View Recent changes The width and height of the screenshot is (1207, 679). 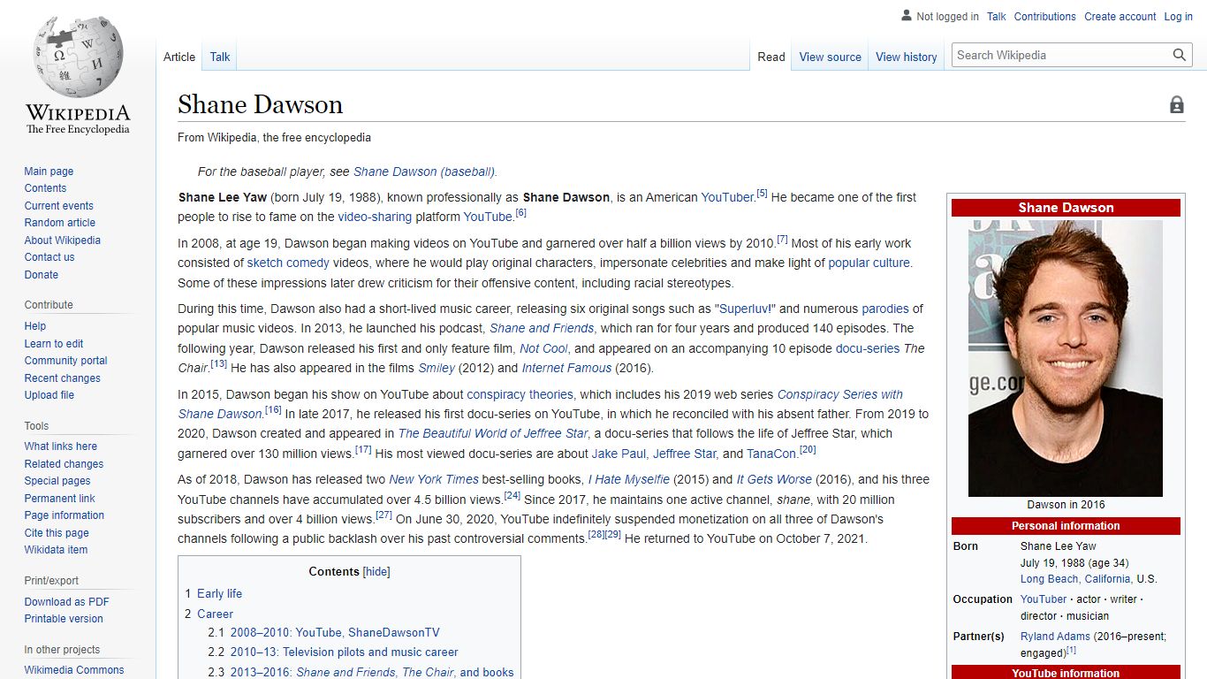tap(62, 378)
